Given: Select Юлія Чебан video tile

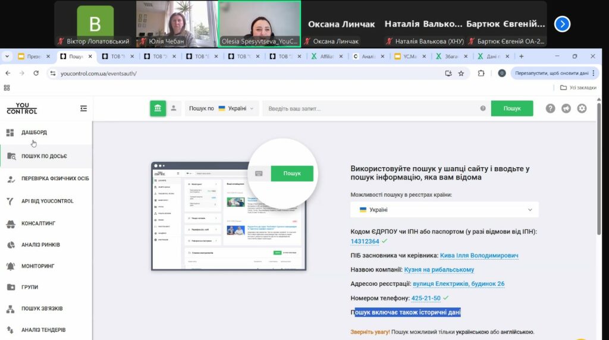Looking at the screenshot, I should click(177, 24).
